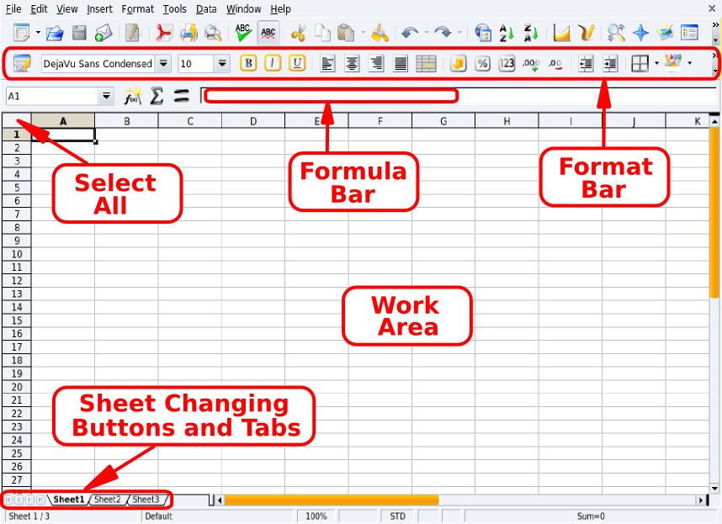Apply percent number format
Image resolution: width=722 pixels, height=524 pixels.
tap(480, 63)
